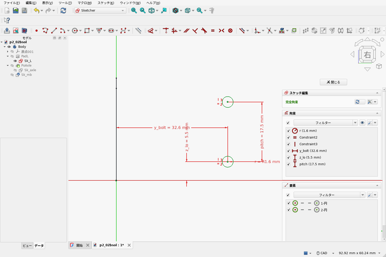The image size is (386, 257).
Task: Switch to the ビュー panel tab
Action: click(27, 246)
